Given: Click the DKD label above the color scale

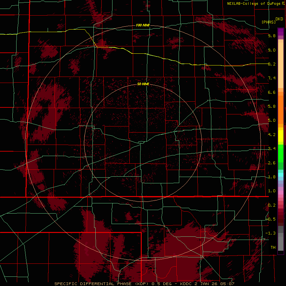Looking at the screenshot, I should tap(279, 19).
